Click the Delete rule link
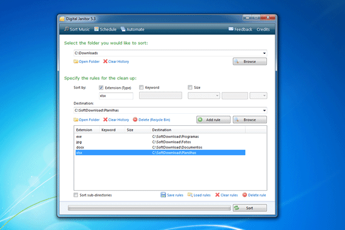The height and width of the screenshot is (230, 345). point(257,195)
